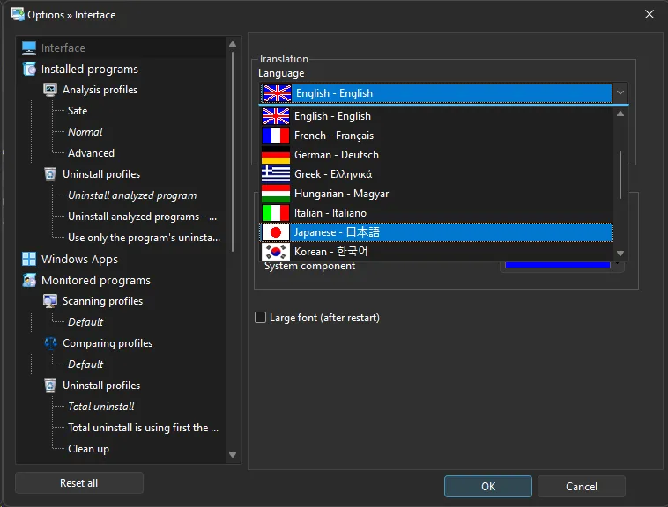Click the Reset all button
Viewport: 668px width, 507px height.
(78, 483)
